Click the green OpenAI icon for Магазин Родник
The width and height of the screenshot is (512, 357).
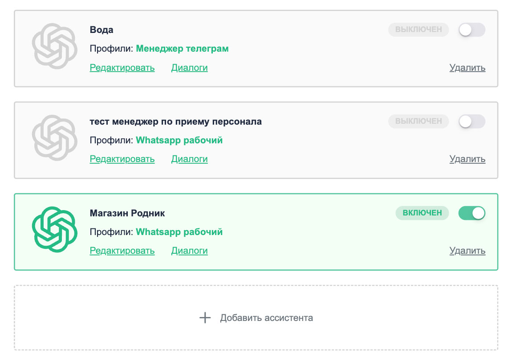(52, 230)
